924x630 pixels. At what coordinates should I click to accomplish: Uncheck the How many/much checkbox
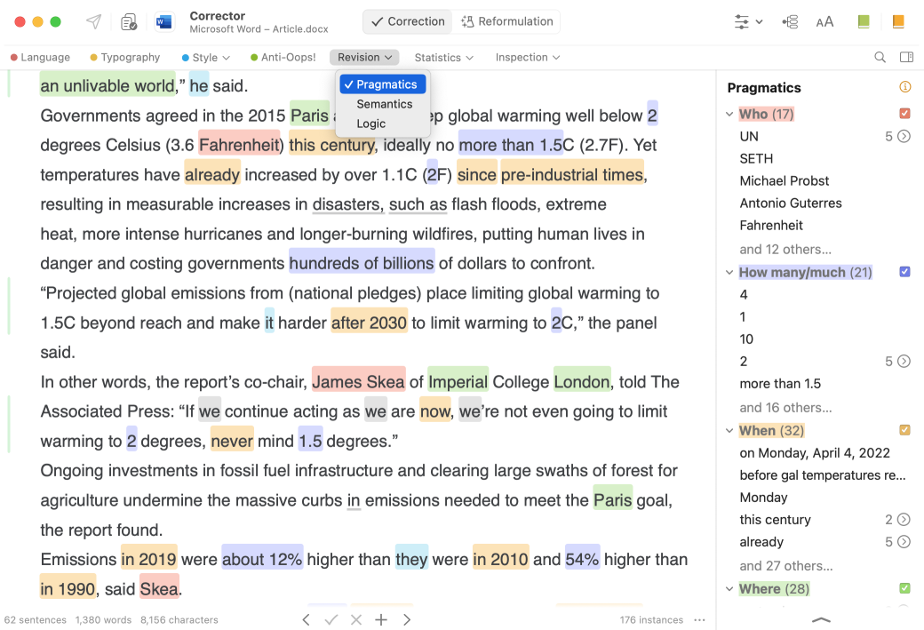pos(904,272)
